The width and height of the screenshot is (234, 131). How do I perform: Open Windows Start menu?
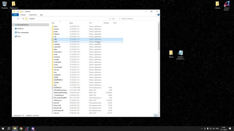click(3, 128)
